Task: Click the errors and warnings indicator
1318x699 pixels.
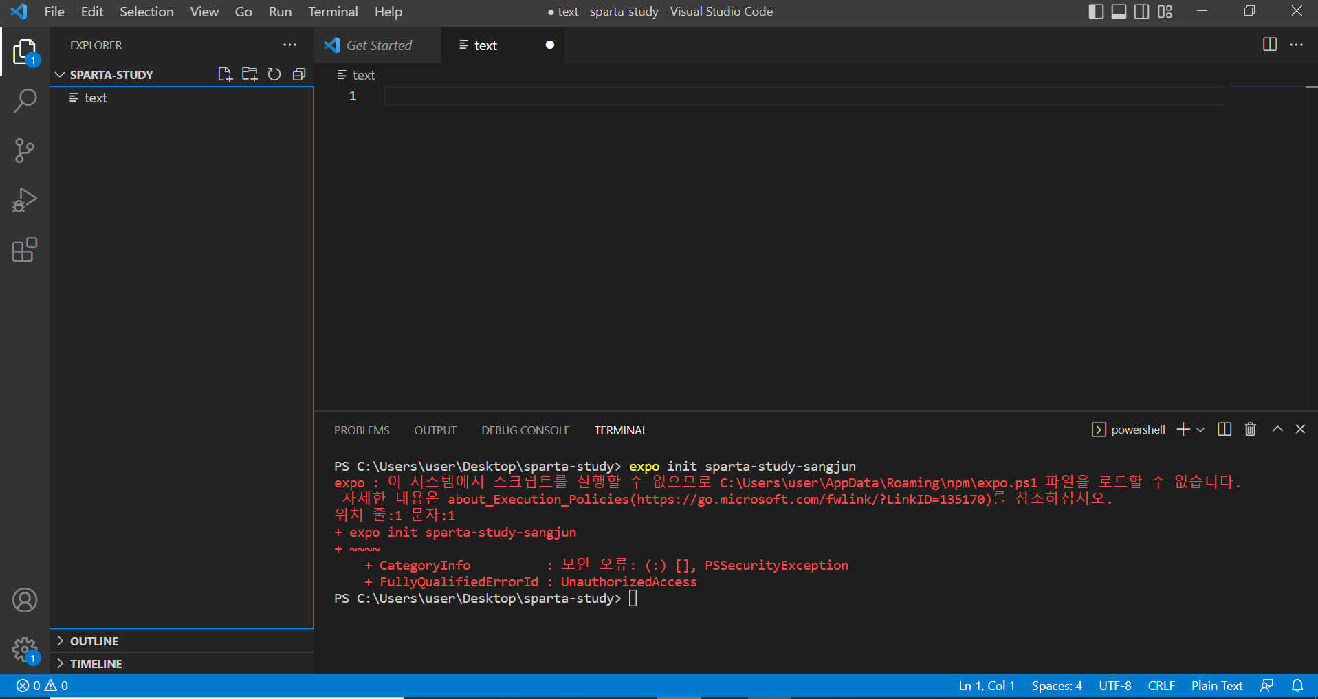Action: (x=42, y=686)
